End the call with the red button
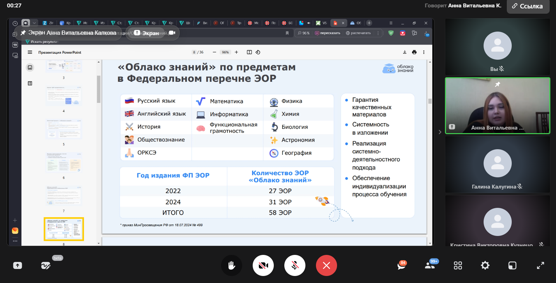Screen dimensions: 556x283 326,265
